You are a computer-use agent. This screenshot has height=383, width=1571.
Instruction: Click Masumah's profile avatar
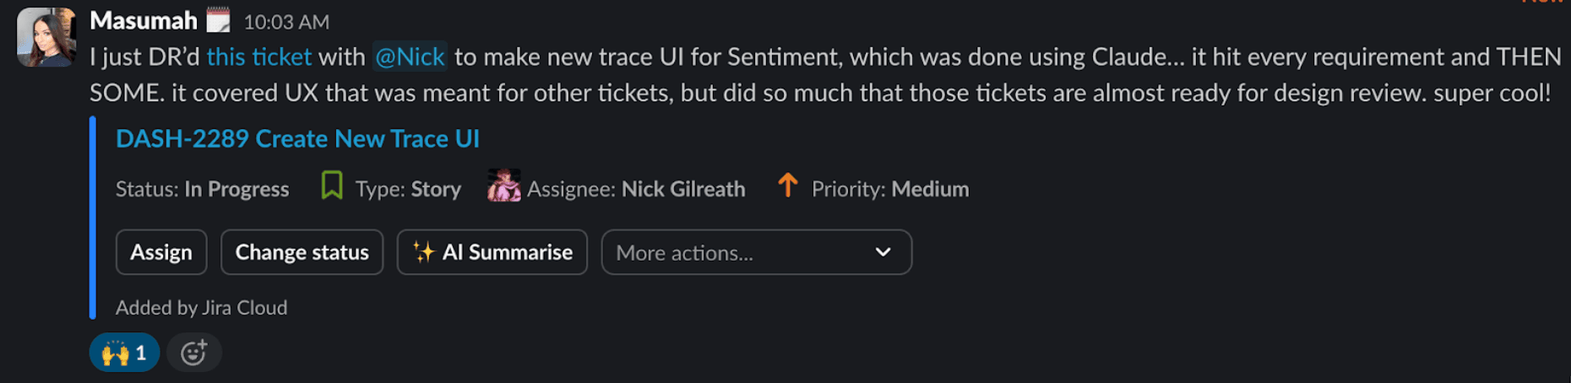click(46, 38)
